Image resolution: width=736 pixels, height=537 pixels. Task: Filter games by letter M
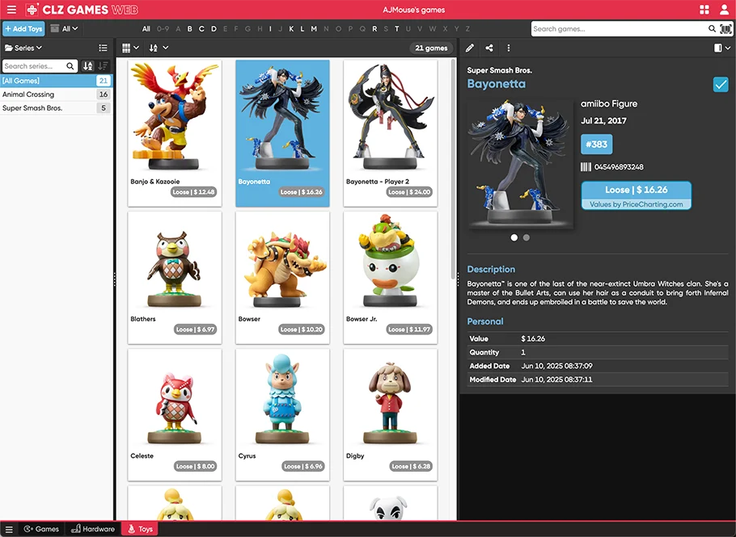click(314, 28)
